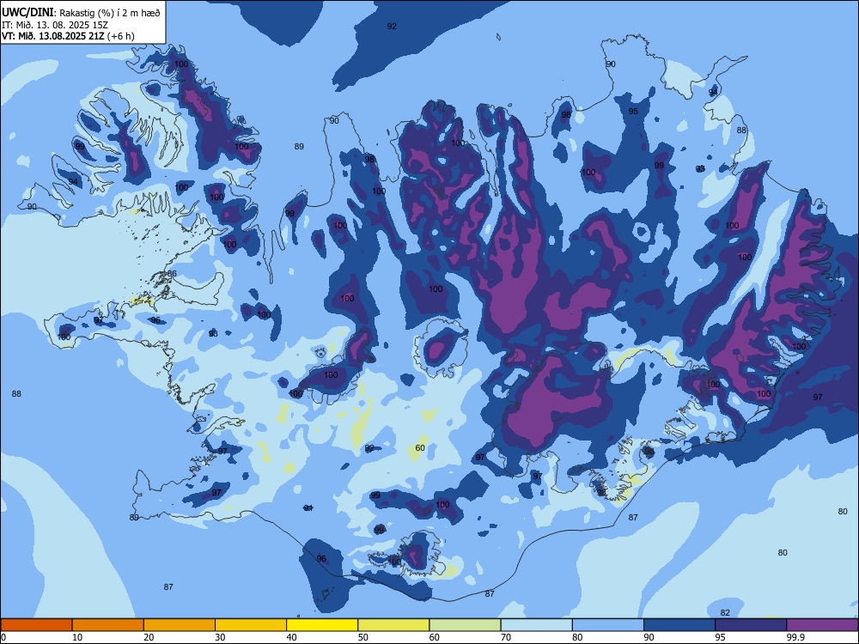Select the medium blue 80–90 legend swatch
859x644 pixels.
(x=608, y=625)
